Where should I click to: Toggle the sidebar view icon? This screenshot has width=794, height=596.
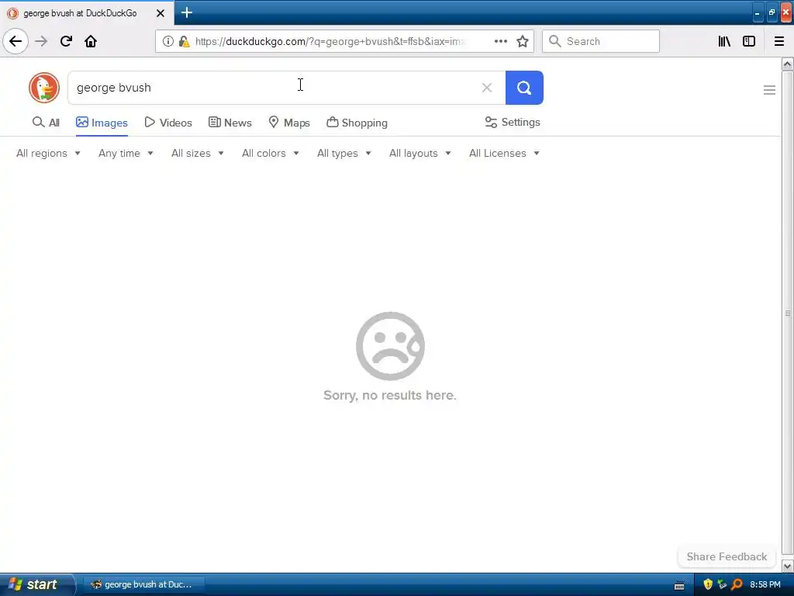pyautogui.click(x=749, y=41)
